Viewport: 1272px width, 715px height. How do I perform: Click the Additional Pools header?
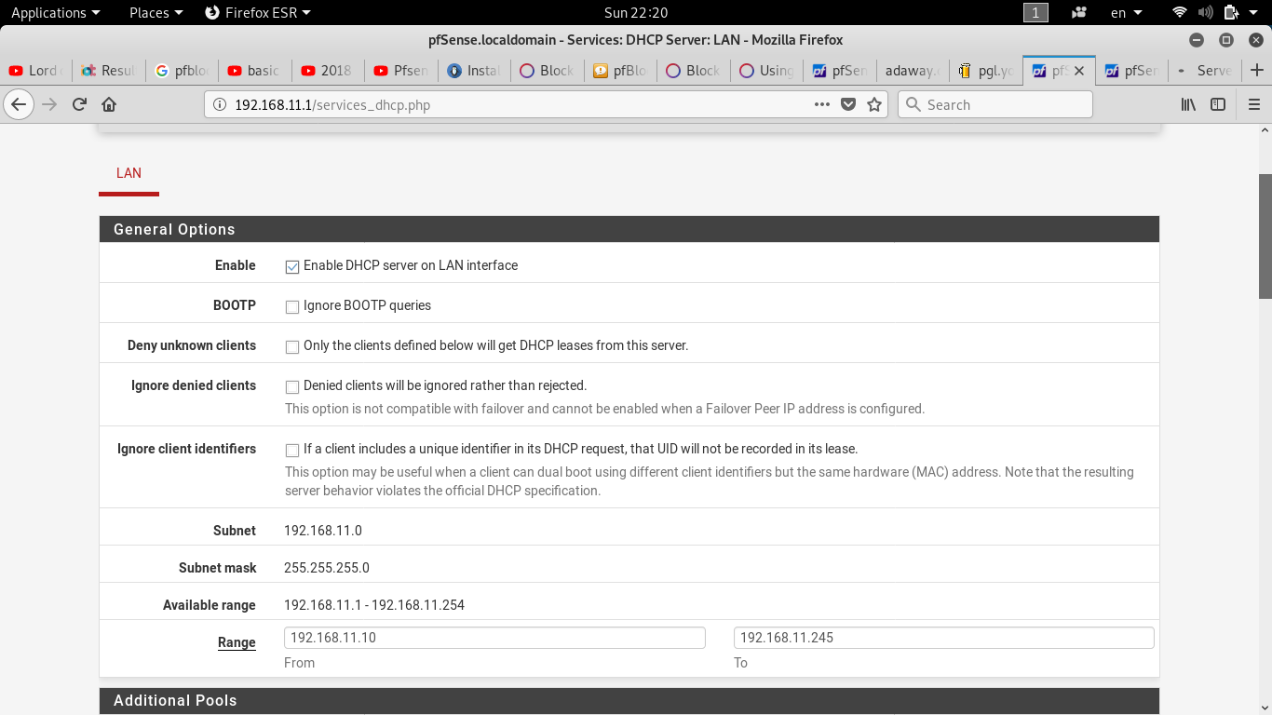tap(629, 701)
